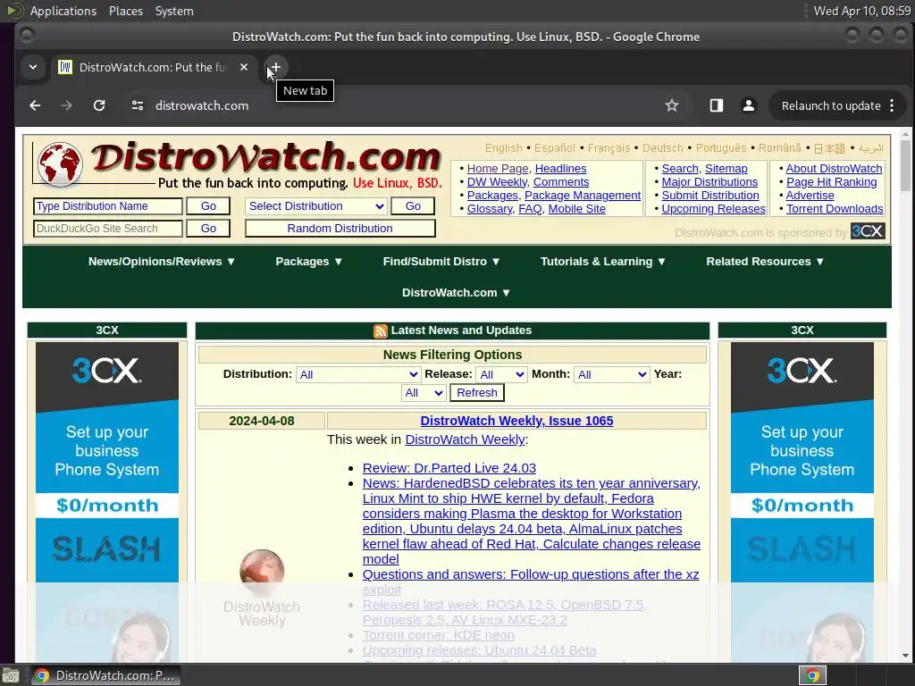
Task: Open the Distribution filter dropdown
Action: pyautogui.click(x=357, y=374)
